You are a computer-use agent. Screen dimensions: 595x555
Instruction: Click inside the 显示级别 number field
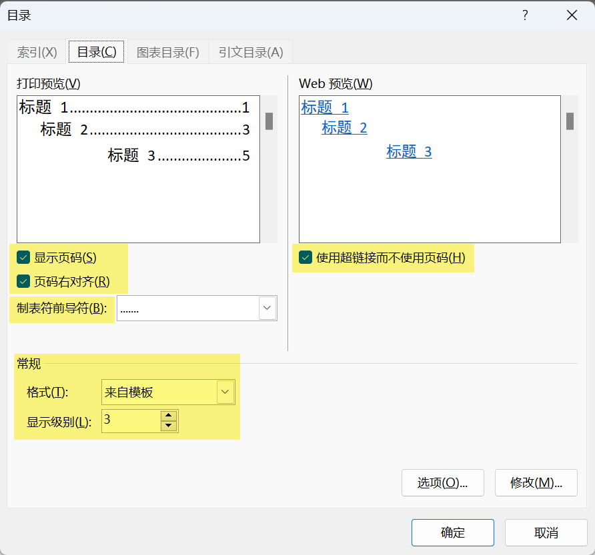tap(131, 421)
